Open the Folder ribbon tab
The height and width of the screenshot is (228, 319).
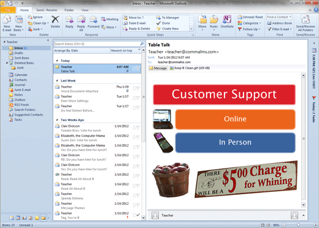69,10
